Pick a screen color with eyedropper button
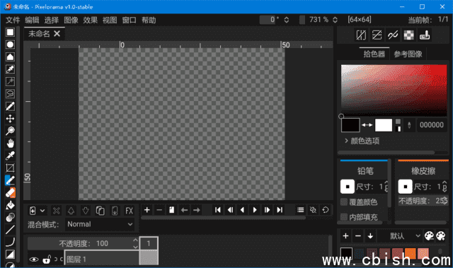This screenshot has height=268, width=453. click(x=409, y=125)
